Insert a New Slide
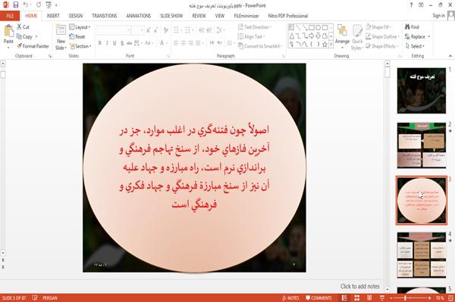The width and height of the screenshot is (455, 302). coord(61,37)
